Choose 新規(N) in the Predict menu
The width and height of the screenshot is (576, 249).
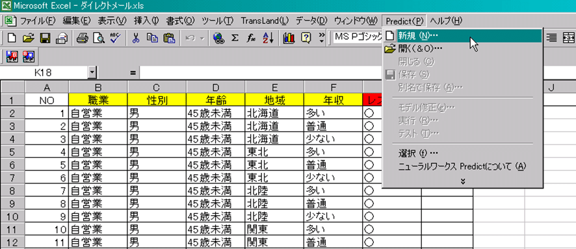[x=463, y=36]
